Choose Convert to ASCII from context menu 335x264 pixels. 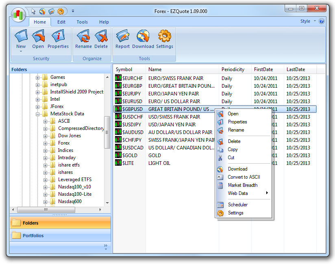click(x=244, y=177)
